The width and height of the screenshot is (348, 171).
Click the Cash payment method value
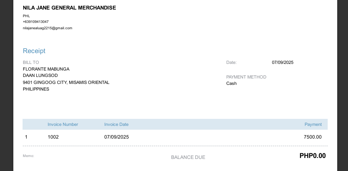click(x=231, y=83)
